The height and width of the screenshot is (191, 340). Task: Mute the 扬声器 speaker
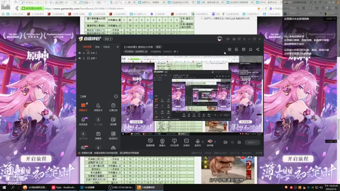[210, 143]
